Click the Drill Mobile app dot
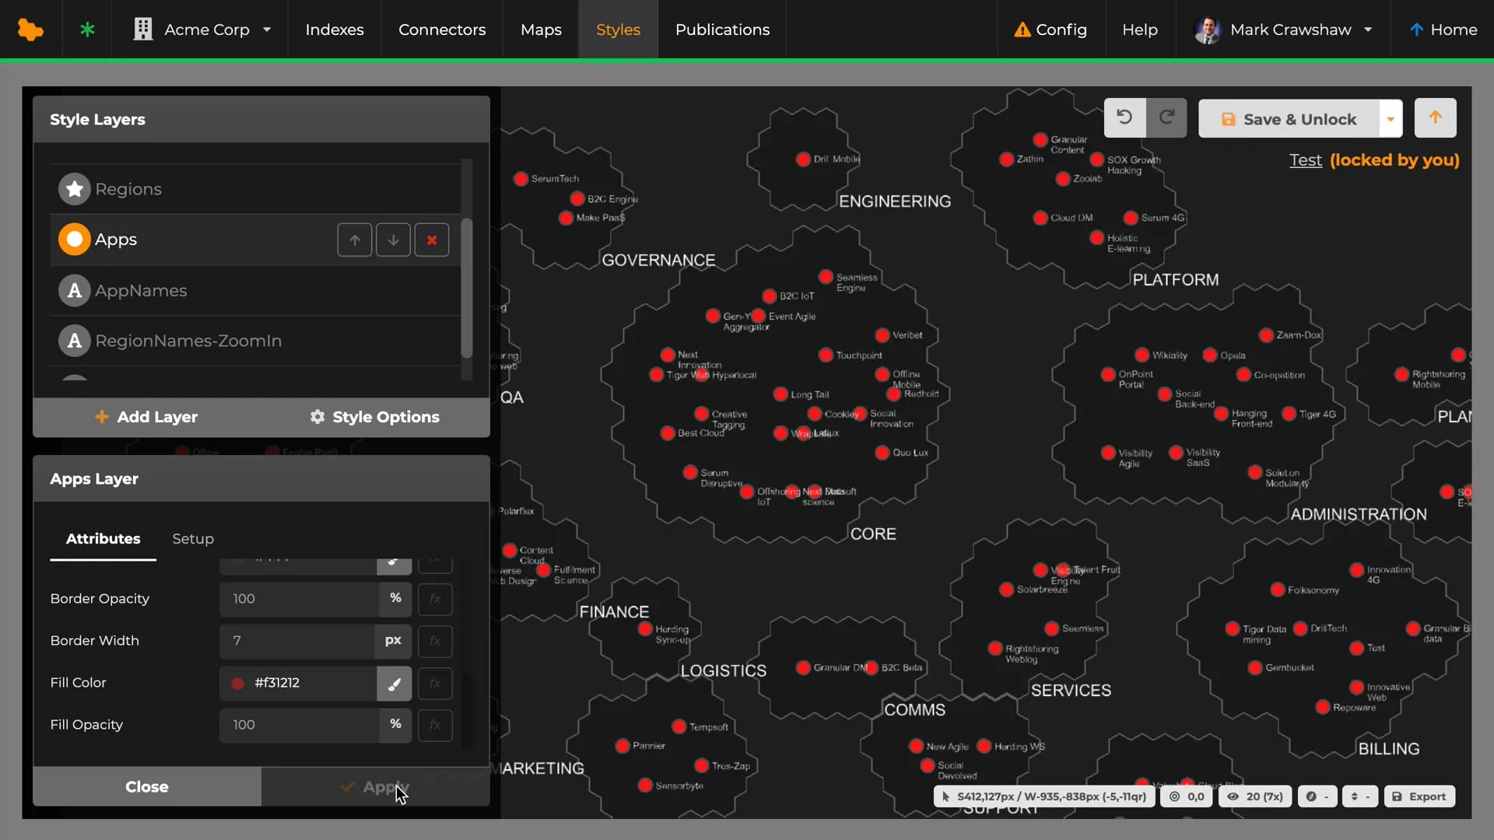 pyautogui.click(x=804, y=159)
